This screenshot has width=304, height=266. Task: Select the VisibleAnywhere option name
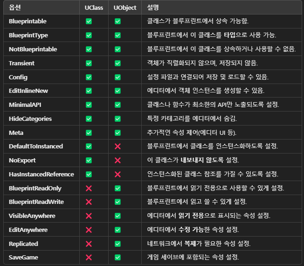[x=32, y=216]
